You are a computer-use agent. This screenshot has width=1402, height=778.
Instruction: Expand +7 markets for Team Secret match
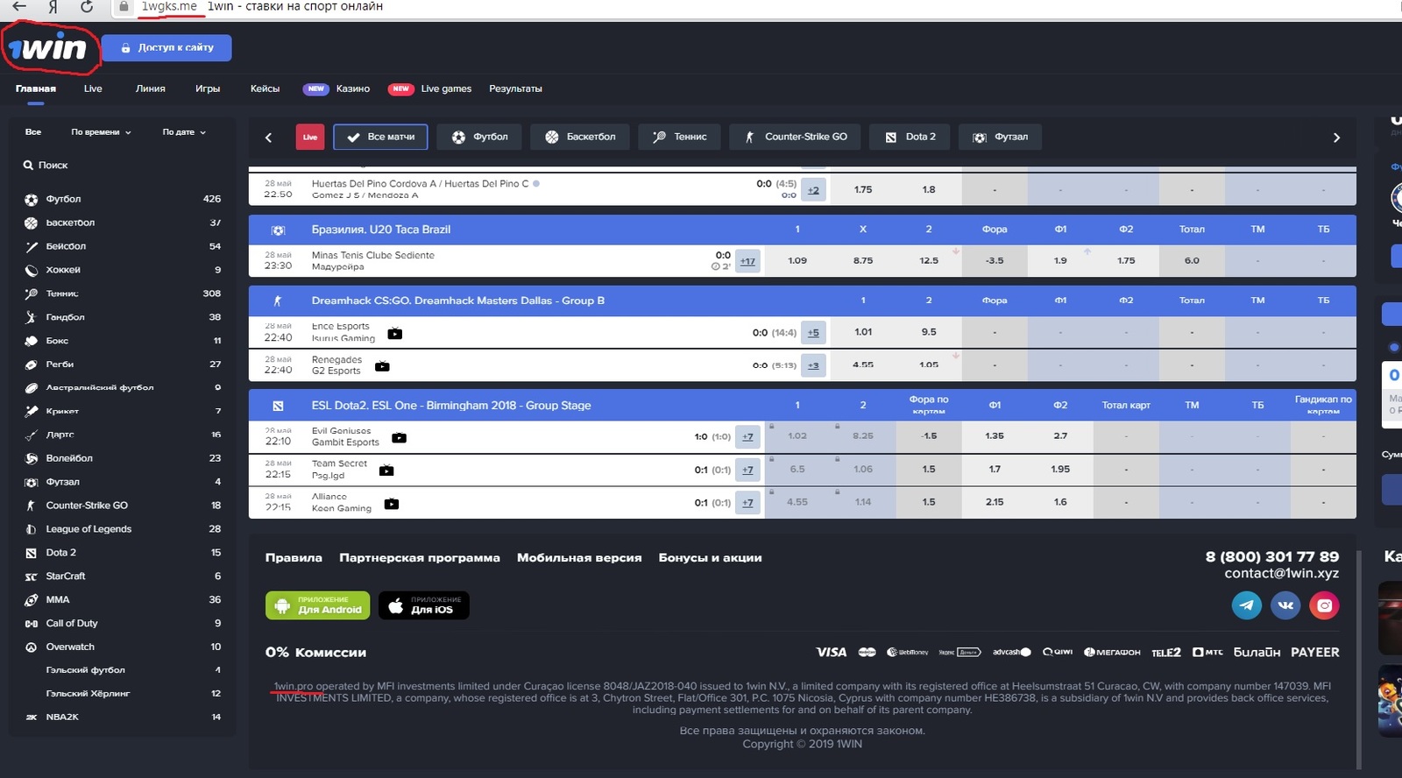coord(747,470)
